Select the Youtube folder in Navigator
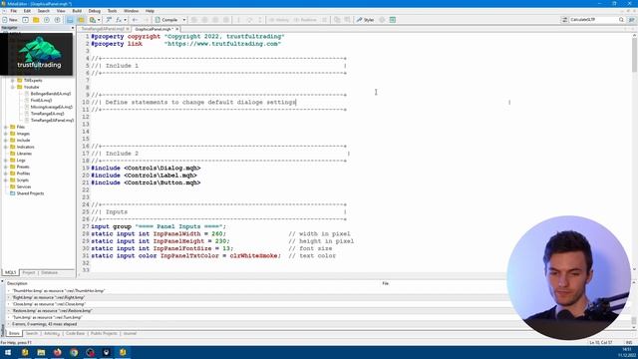Screen dimensions: 638x359 tap(31, 87)
